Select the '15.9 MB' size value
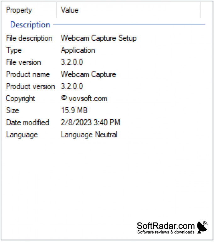 pyautogui.click(x=74, y=110)
